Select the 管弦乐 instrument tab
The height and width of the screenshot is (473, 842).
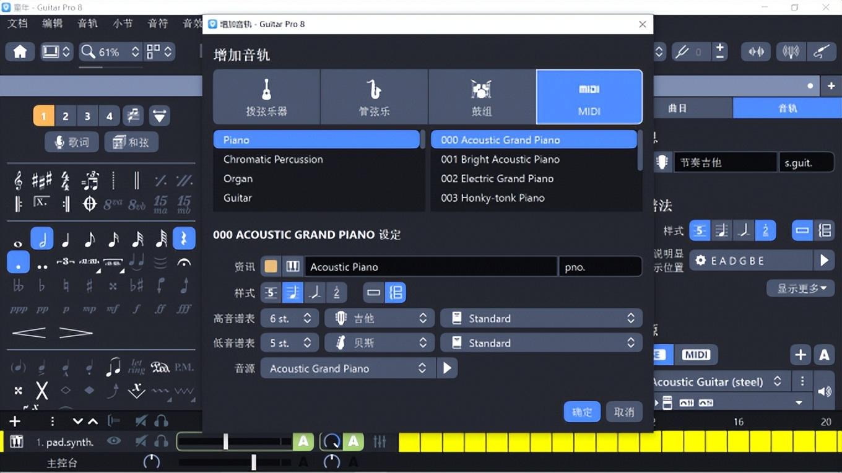374,97
